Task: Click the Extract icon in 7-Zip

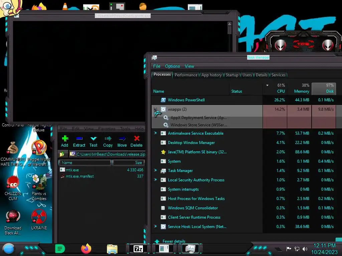Action: (x=79, y=138)
